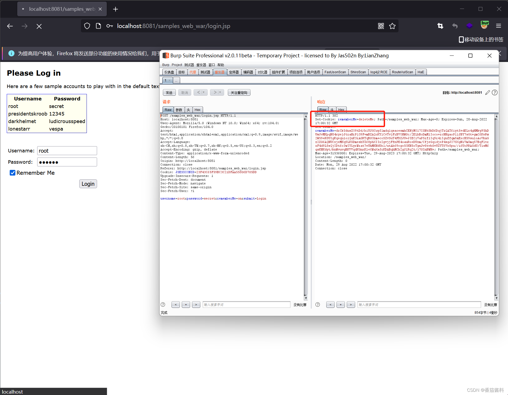Click the undo arrow extension icon
The width and height of the screenshot is (508, 395).
tap(455, 26)
